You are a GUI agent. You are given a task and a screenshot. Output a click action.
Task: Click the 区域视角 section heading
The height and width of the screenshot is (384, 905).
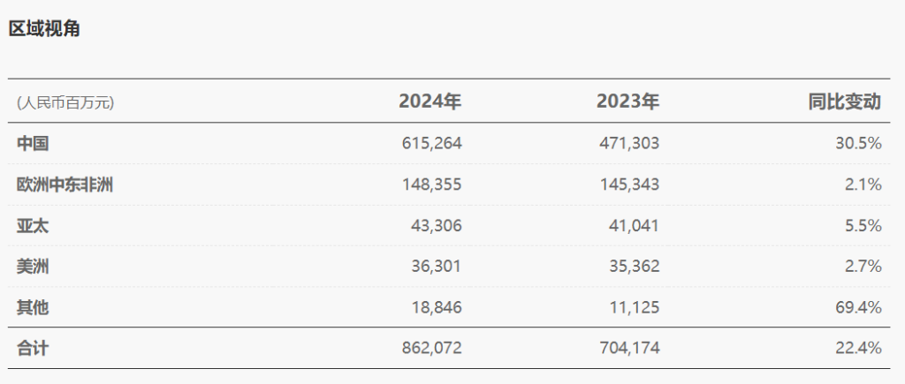point(44,27)
